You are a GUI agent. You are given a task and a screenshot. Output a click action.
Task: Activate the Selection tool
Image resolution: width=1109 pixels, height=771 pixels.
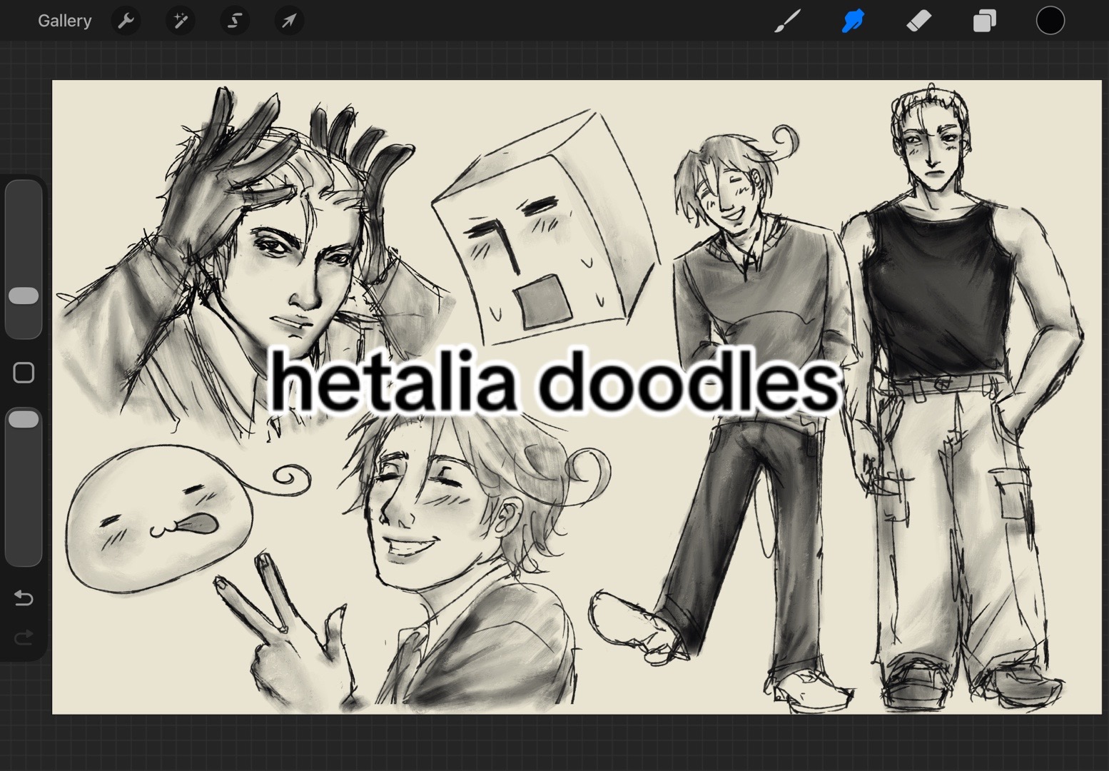point(235,21)
